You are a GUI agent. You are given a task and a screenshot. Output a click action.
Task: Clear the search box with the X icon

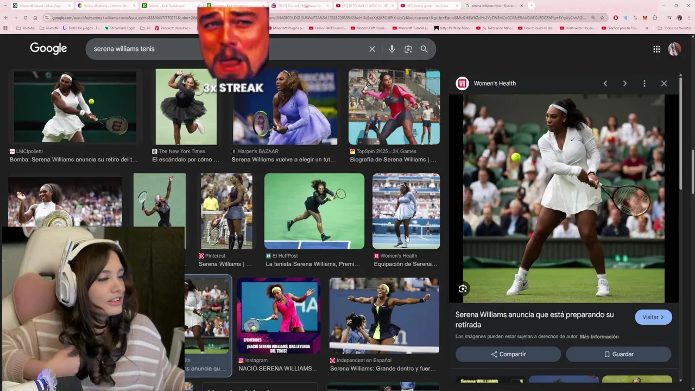tap(372, 49)
